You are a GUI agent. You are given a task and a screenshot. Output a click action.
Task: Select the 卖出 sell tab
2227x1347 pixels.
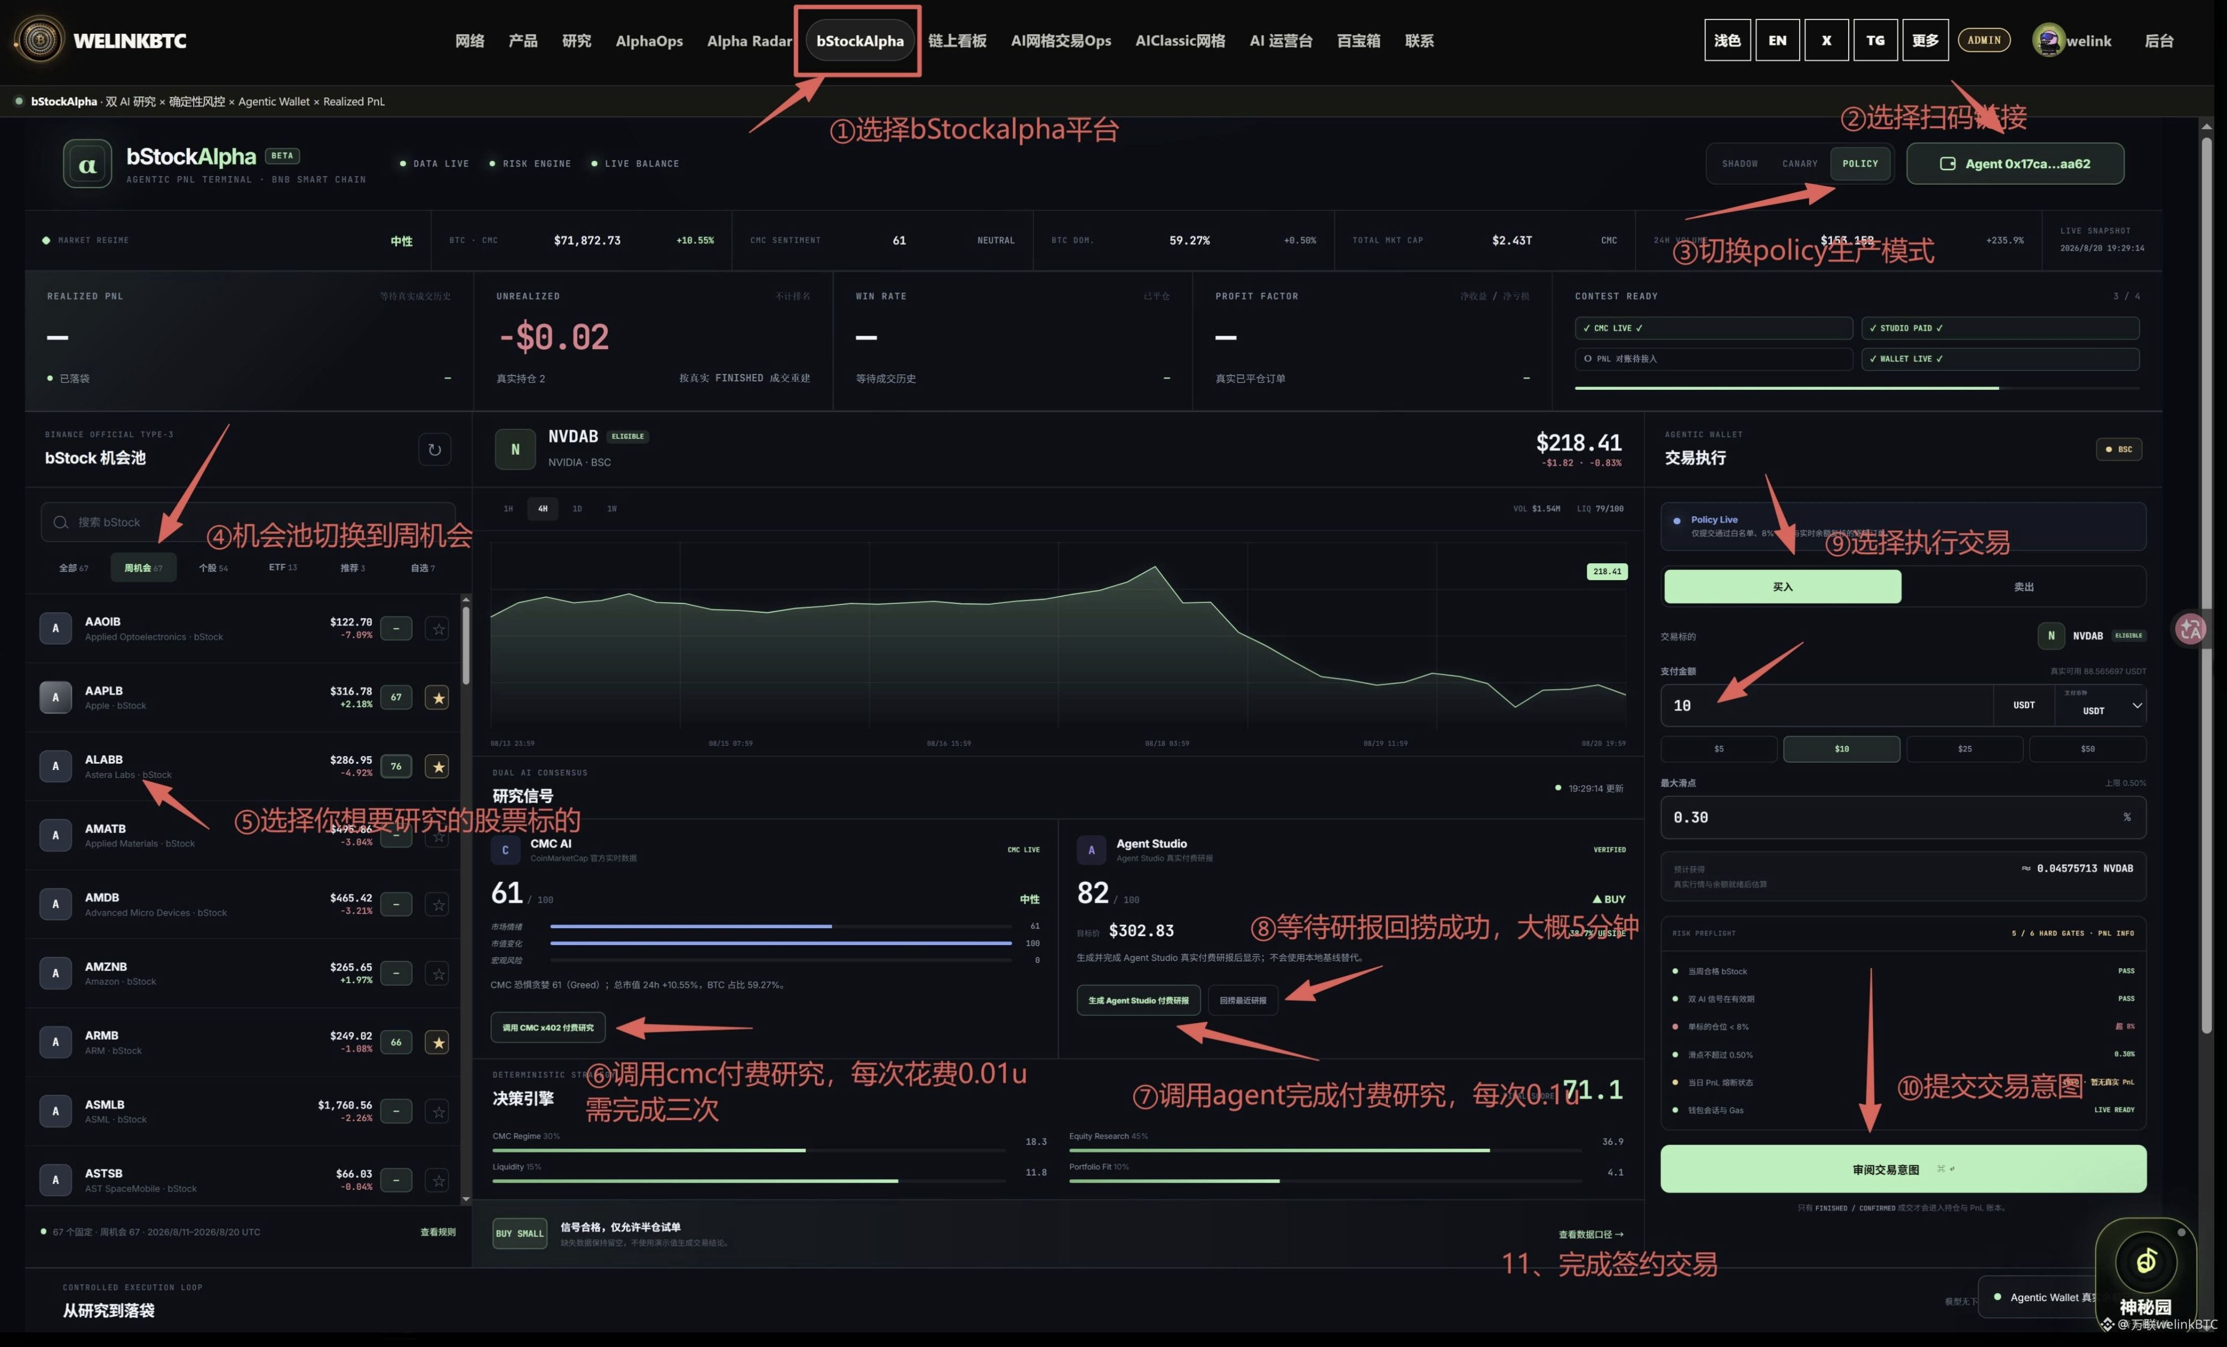[x=2024, y=587]
